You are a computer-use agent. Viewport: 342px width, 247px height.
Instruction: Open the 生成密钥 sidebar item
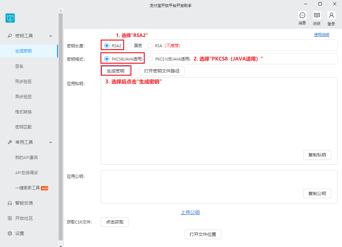pos(29,51)
